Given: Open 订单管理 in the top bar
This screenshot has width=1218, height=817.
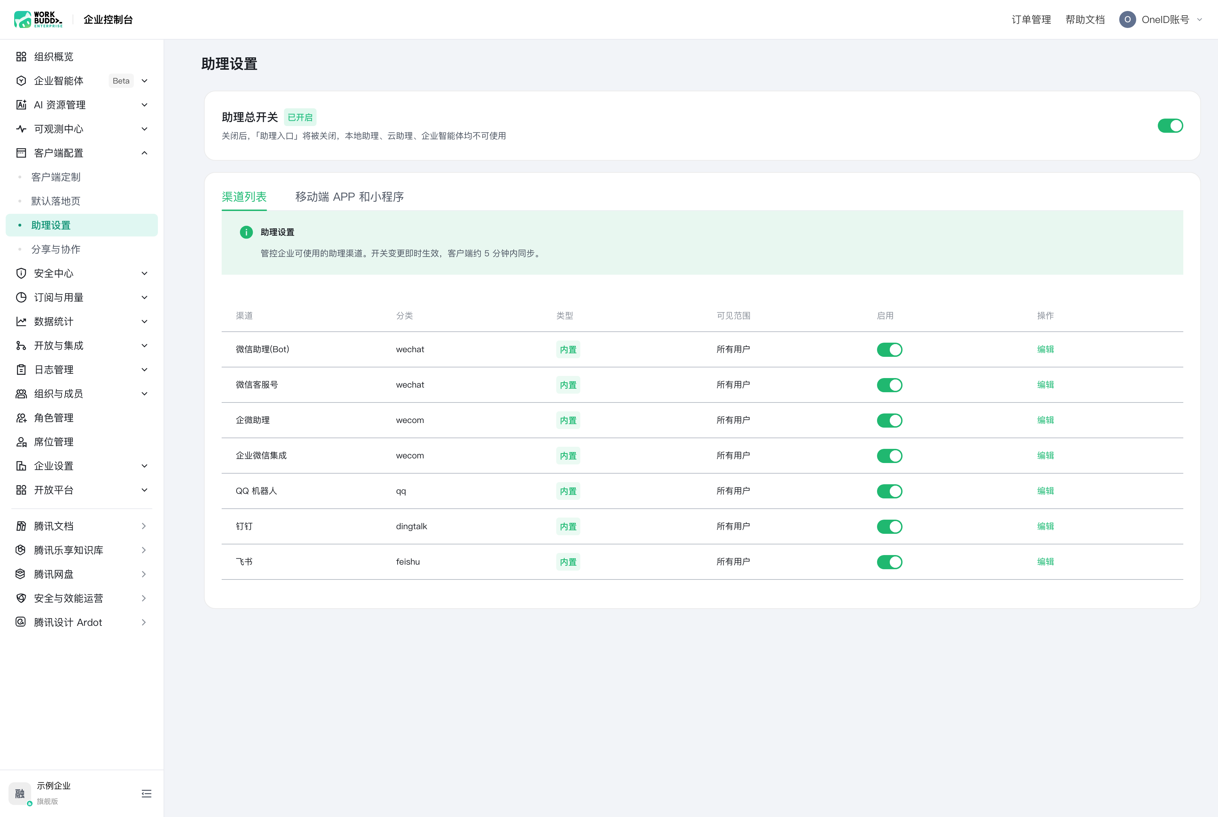Looking at the screenshot, I should coord(1031,19).
